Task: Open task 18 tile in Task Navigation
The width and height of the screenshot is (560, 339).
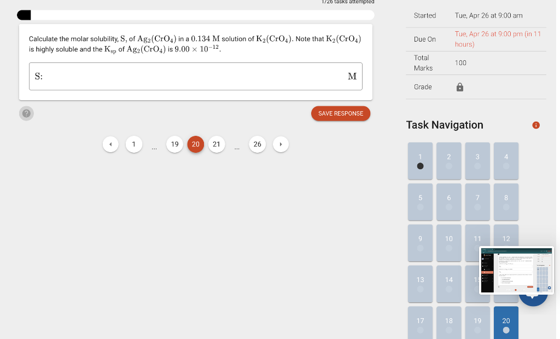Action: (449, 323)
